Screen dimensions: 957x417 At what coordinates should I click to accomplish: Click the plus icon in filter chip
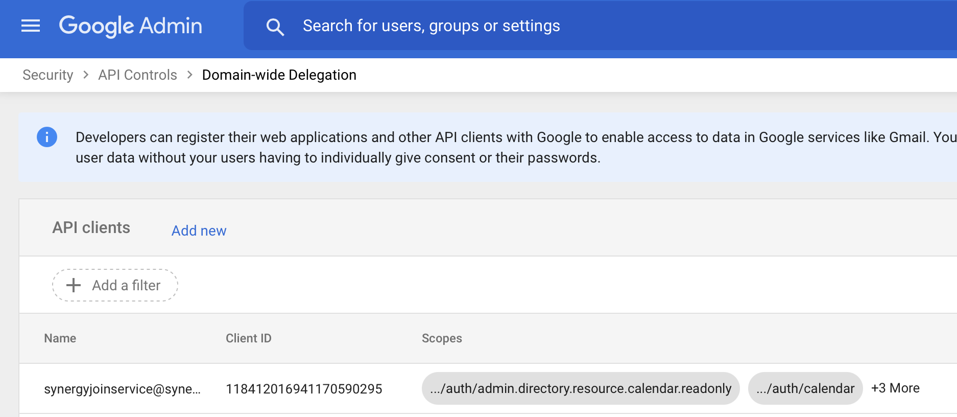pyautogui.click(x=74, y=285)
